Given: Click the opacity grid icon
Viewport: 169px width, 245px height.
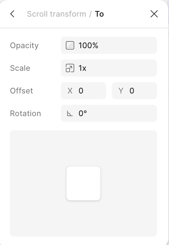Looking at the screenshot, I should (x=70, y=45).
